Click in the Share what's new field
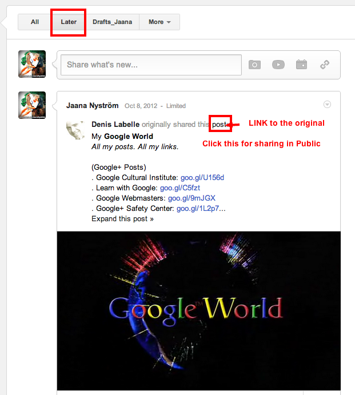This screenshot has height=395, width=355. [151, 65]
